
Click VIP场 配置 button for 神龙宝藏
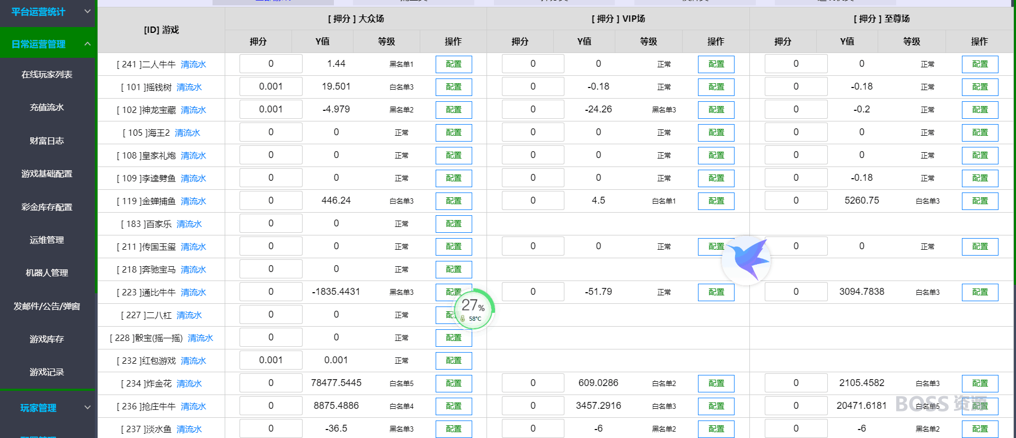click(716, 110)
